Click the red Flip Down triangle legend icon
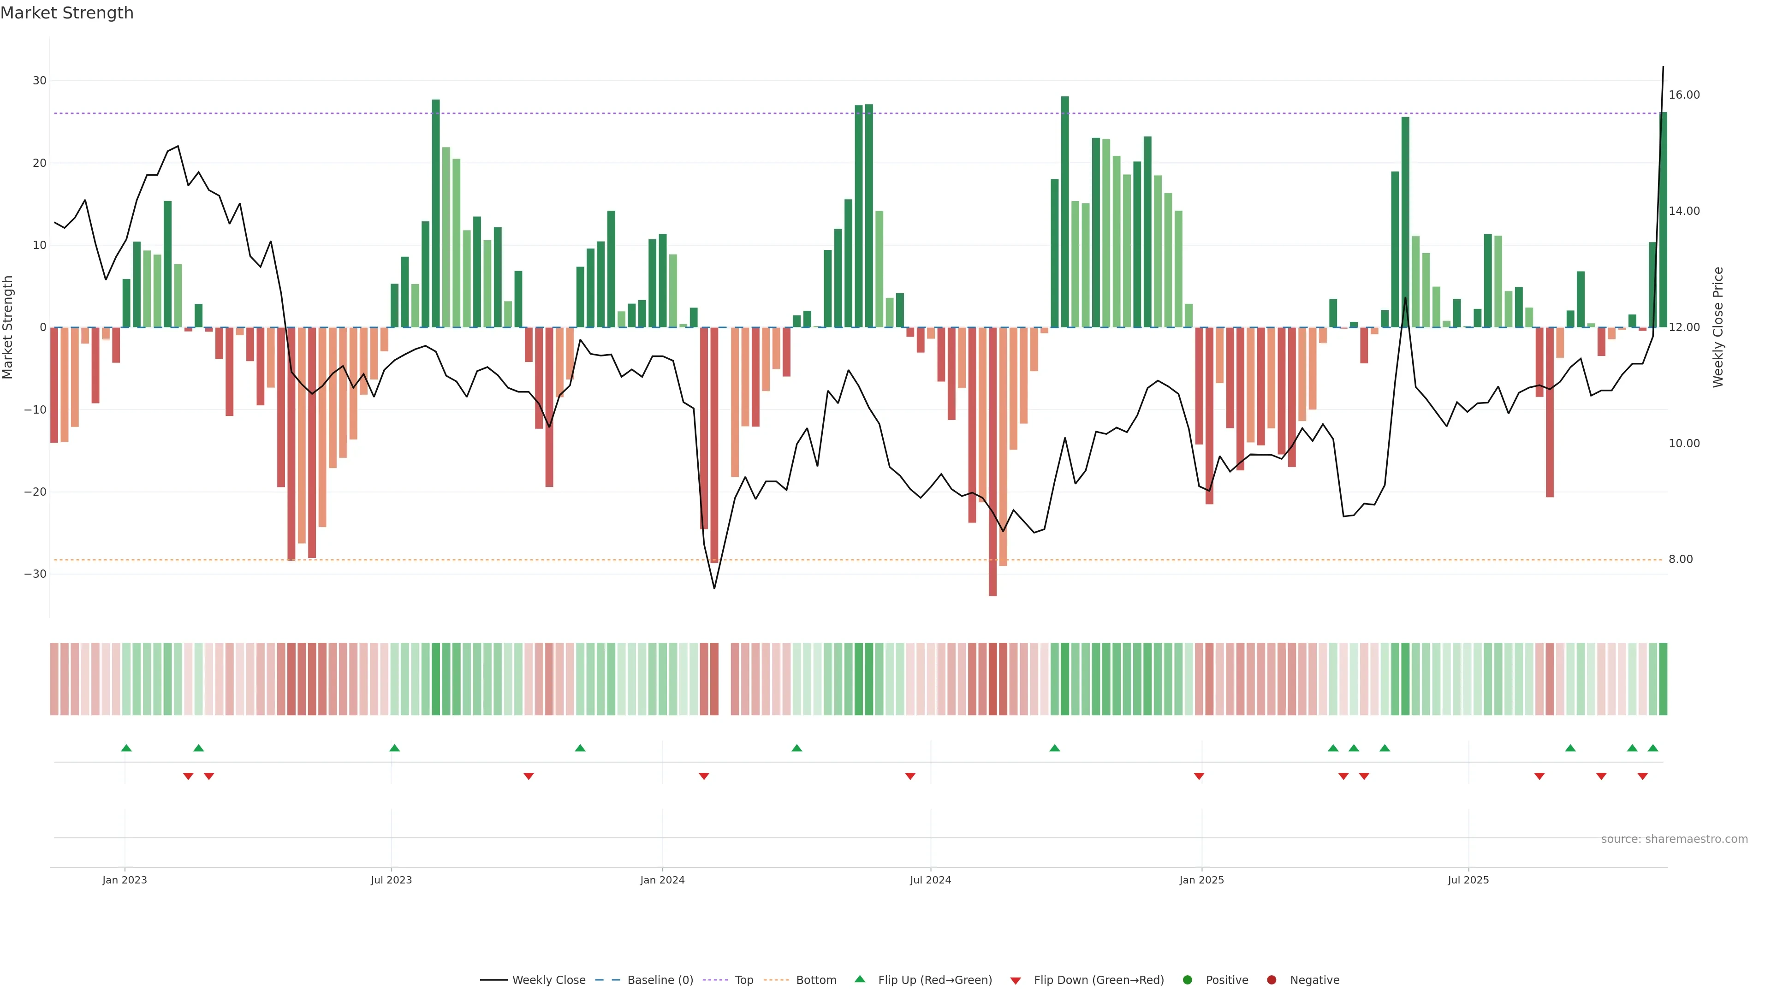The height and width of the screenshot is (996, 1771). pos(1016,981)
